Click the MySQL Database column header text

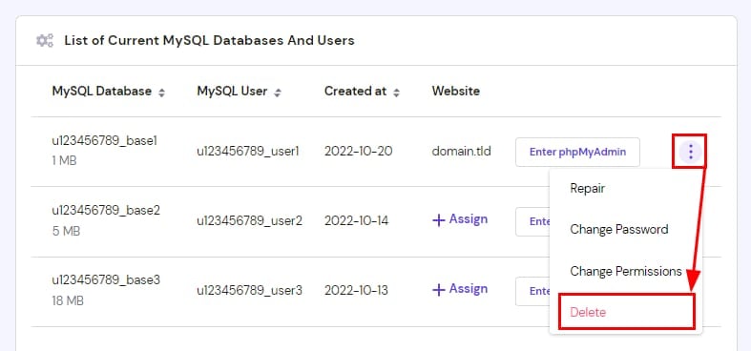pos(101,91)
